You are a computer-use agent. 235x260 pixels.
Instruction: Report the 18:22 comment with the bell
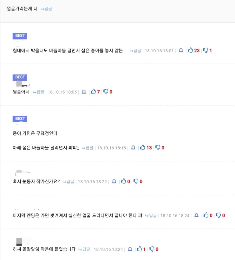(x=114, y=181)
